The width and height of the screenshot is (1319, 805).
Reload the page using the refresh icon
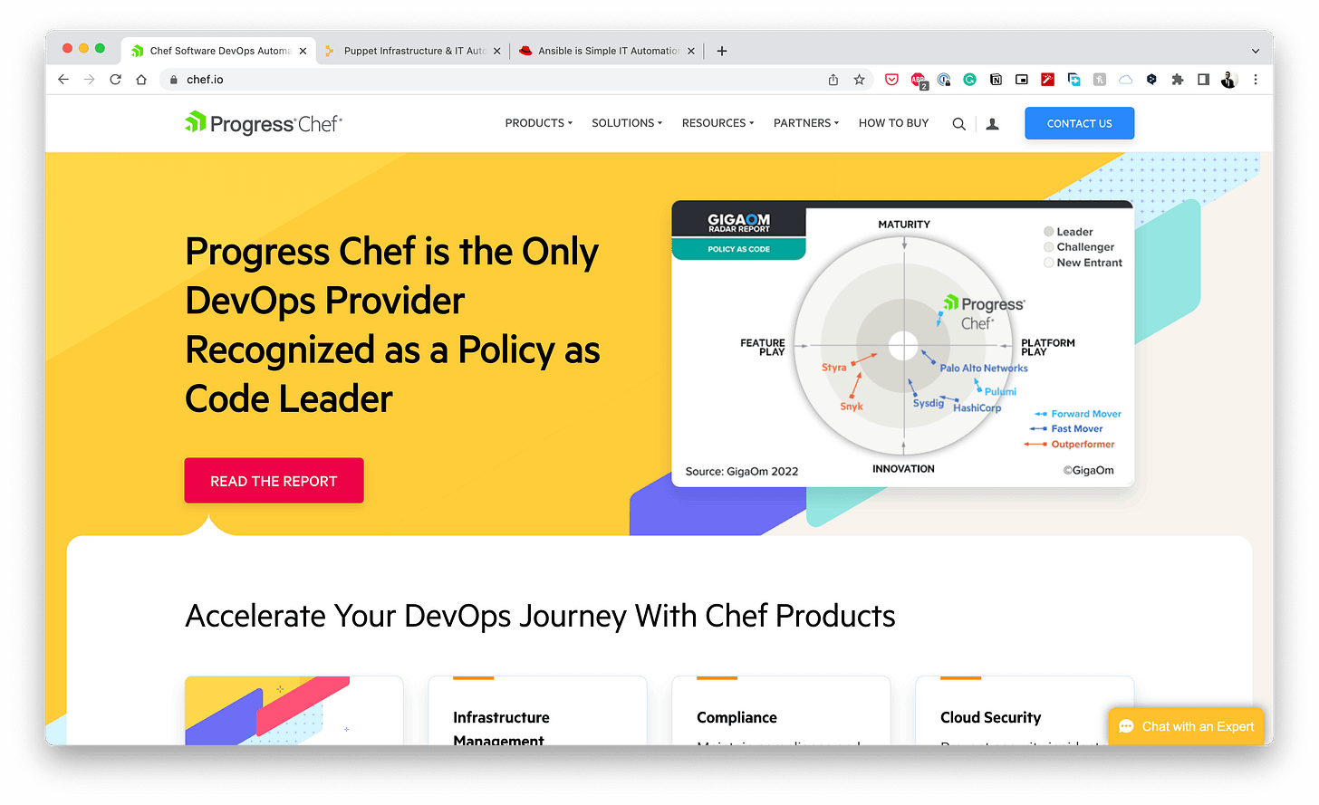click(115, 80)
